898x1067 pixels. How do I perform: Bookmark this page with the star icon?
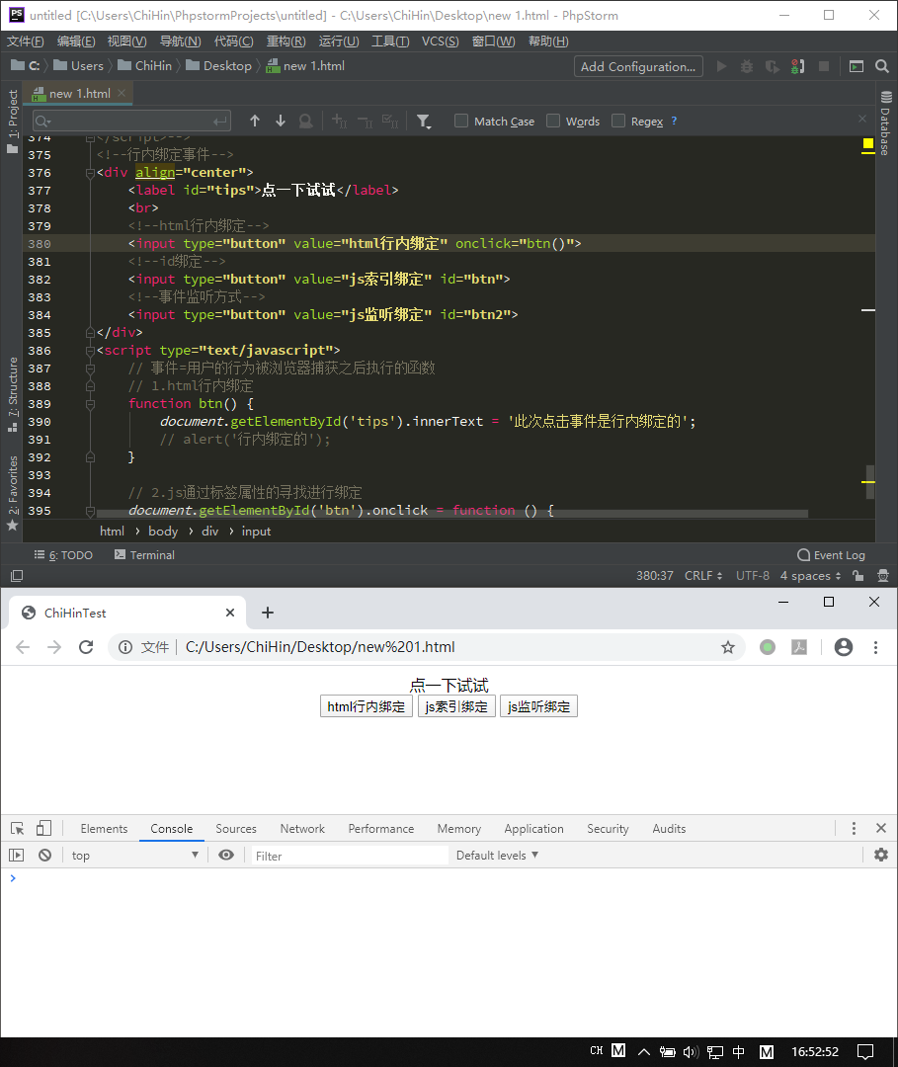point(728,647)
